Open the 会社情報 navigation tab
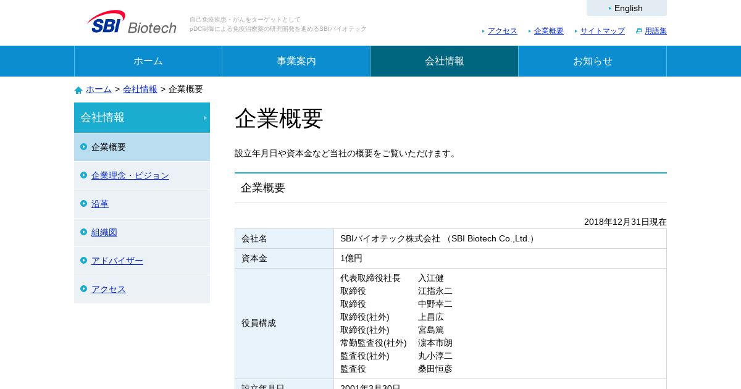Image resolution: width=741 pixels, height=389 pixels. tap(445, 61)
